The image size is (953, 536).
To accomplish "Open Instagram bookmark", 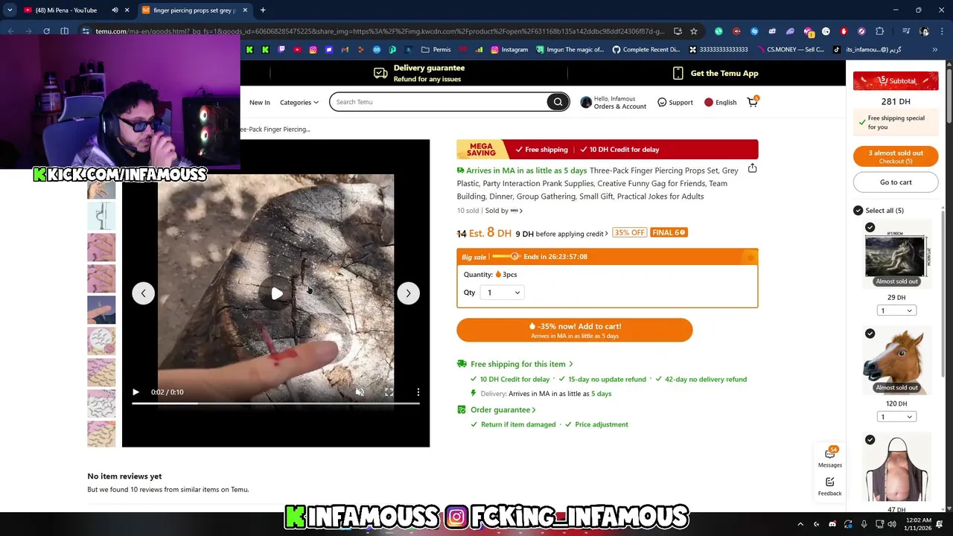I will pyautogui.click(x=508, y=50).
